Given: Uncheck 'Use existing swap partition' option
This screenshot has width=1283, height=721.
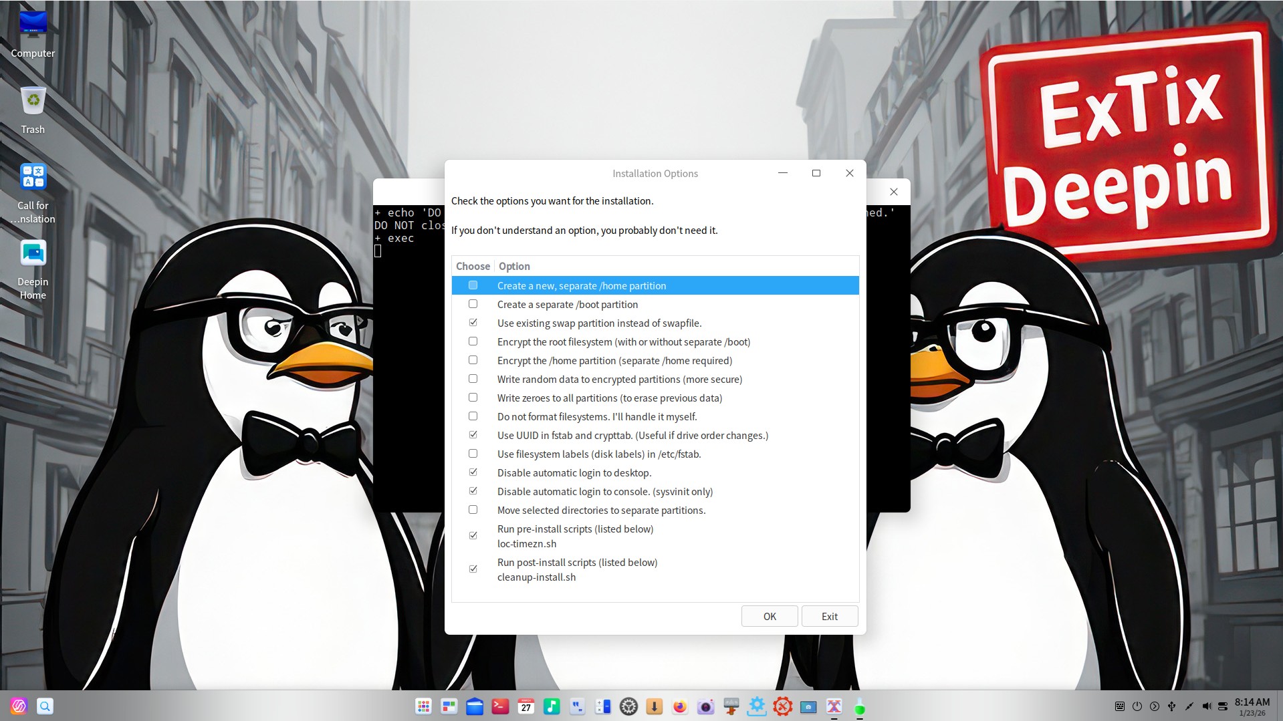Looking at the screenshot, I should [x=473, y=323].
